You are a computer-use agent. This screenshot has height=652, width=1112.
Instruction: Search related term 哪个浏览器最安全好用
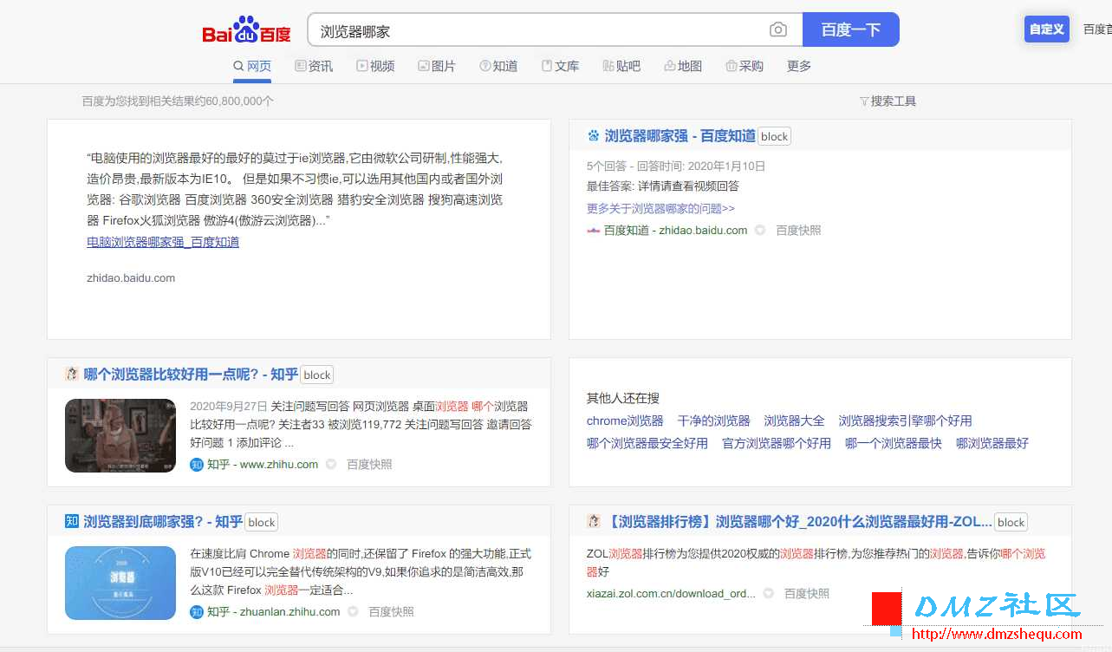pyautogui.click(x=647, y=443)
